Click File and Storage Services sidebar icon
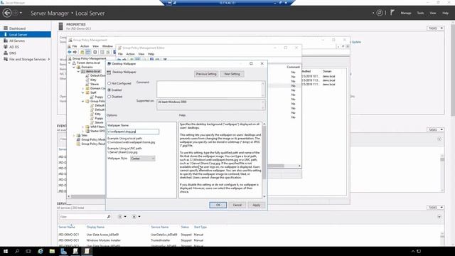Screen dimensions: 455x256 tap(6, 59)
